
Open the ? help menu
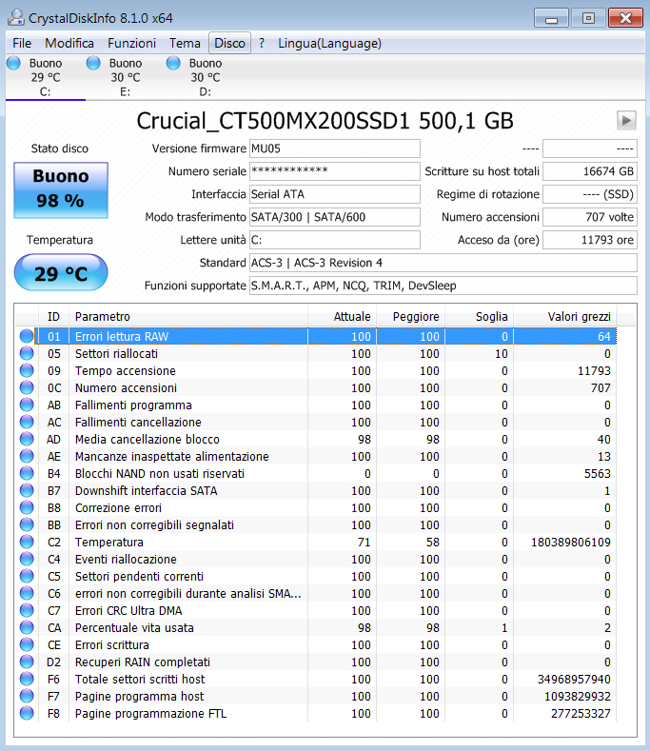pyautogui.click(x=262, y=43)
